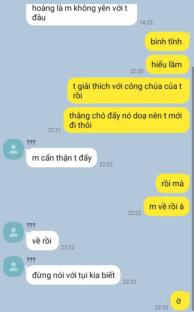
Task: Select the "hiểu lầm" message bubble
Action: click(168, 64)
